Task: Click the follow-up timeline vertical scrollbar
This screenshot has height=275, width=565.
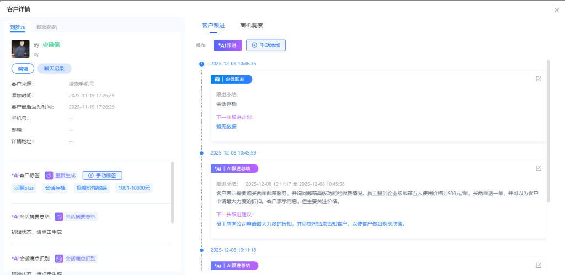Action: click(x=548, y=132)
